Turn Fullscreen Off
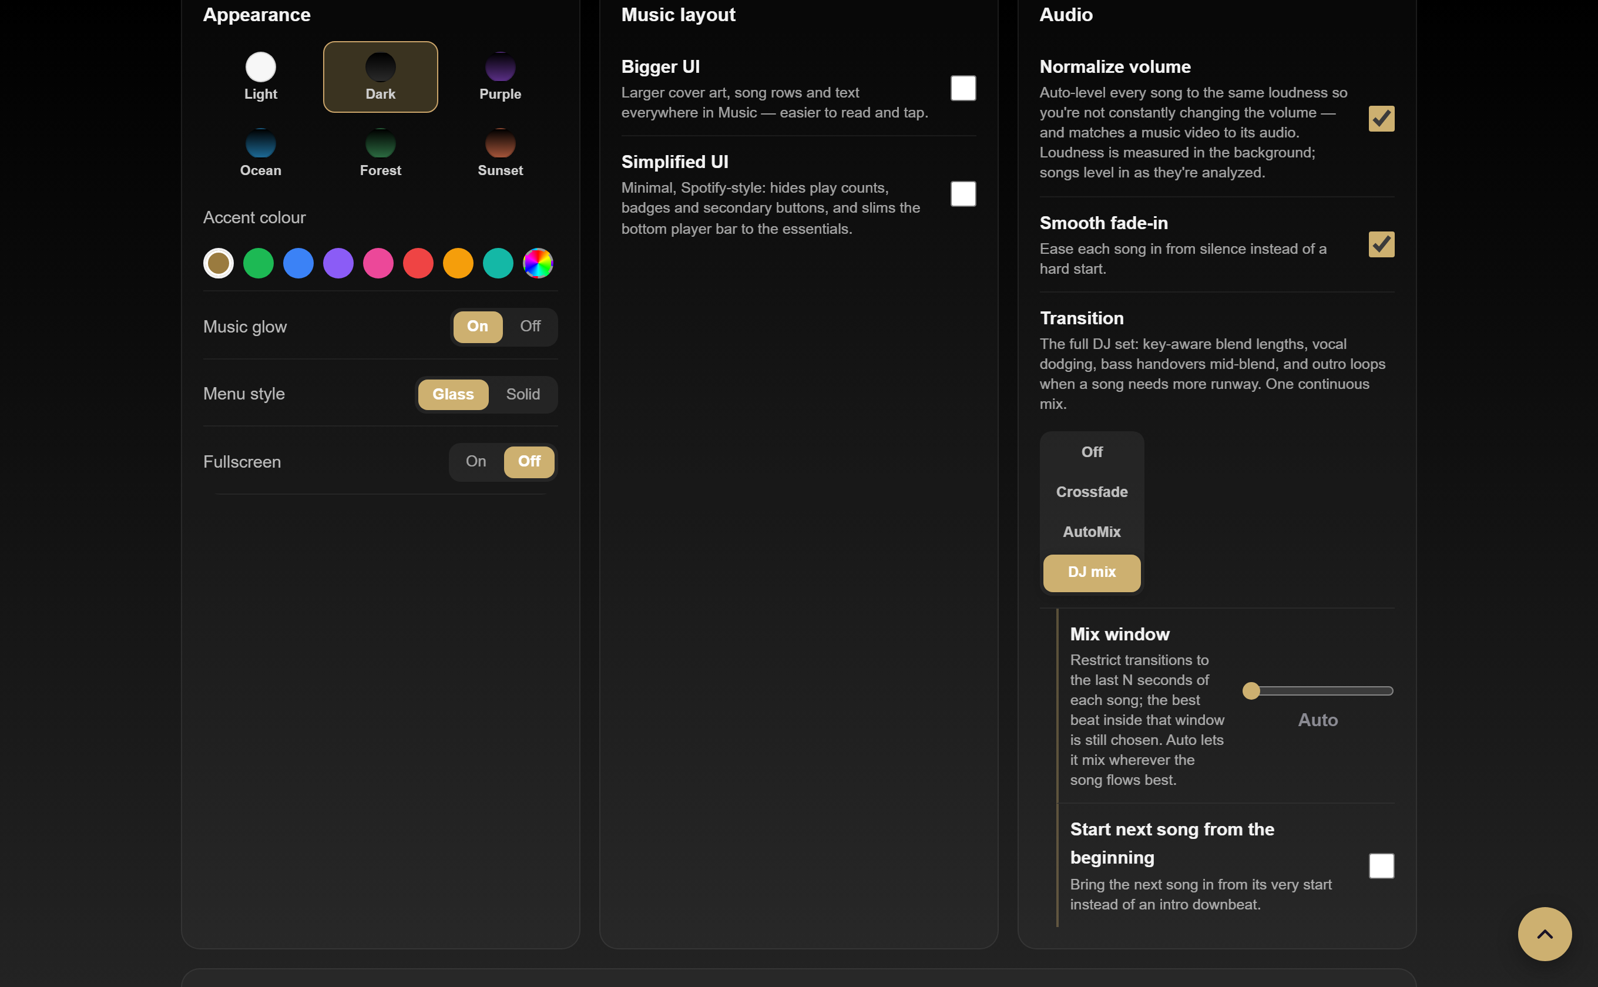The width and height of the screenshot is (1598, 987). pos(529,462)
